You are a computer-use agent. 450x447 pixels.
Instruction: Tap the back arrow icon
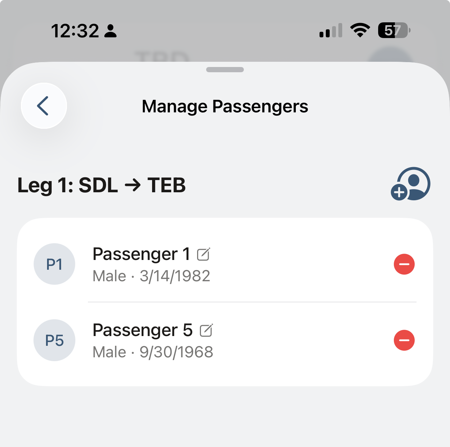point(44,106)
